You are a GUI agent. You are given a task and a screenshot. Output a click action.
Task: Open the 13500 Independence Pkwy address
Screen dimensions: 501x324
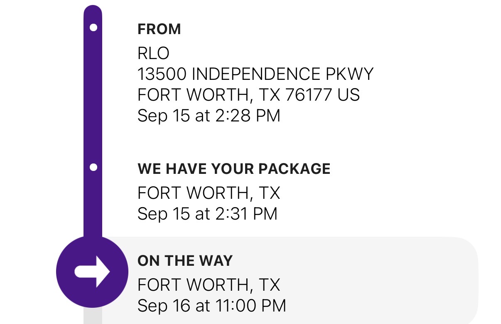coord(255,74)
